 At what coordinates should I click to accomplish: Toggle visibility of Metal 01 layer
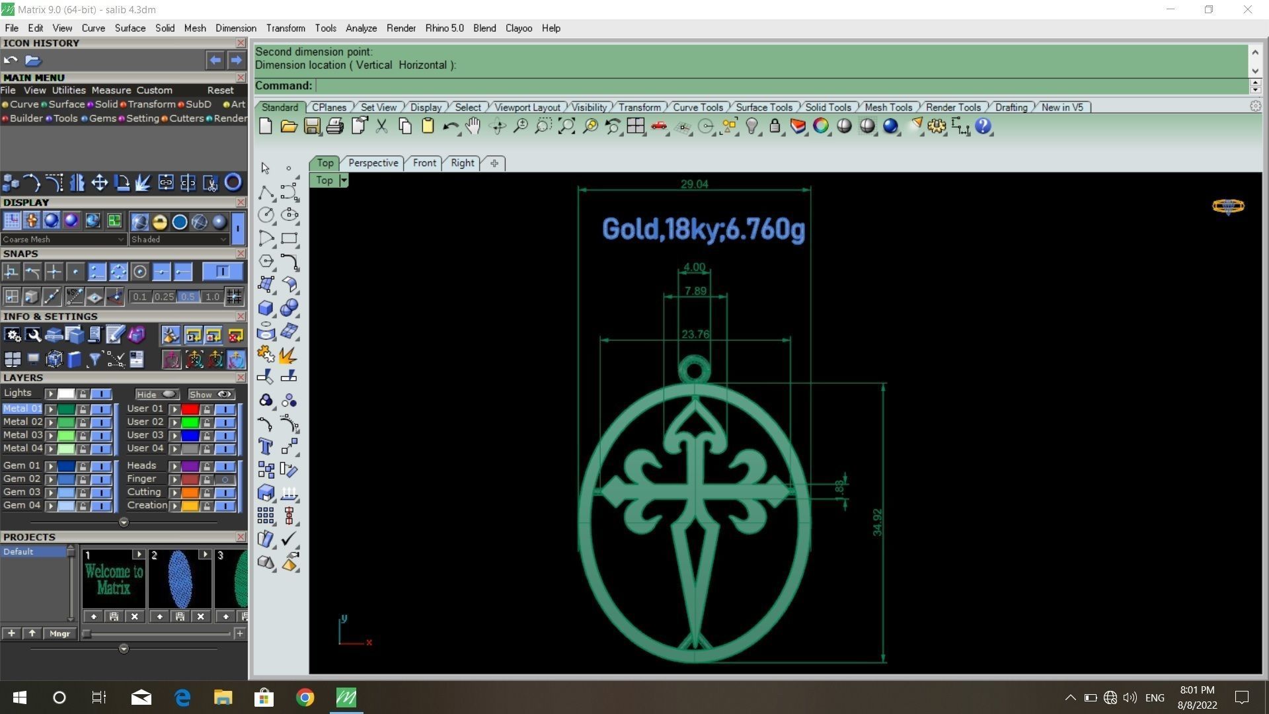[x=101, y=409]
